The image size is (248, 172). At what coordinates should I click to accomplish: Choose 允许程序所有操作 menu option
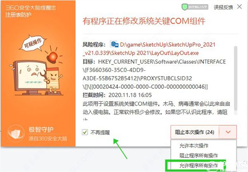click(198, 165)
